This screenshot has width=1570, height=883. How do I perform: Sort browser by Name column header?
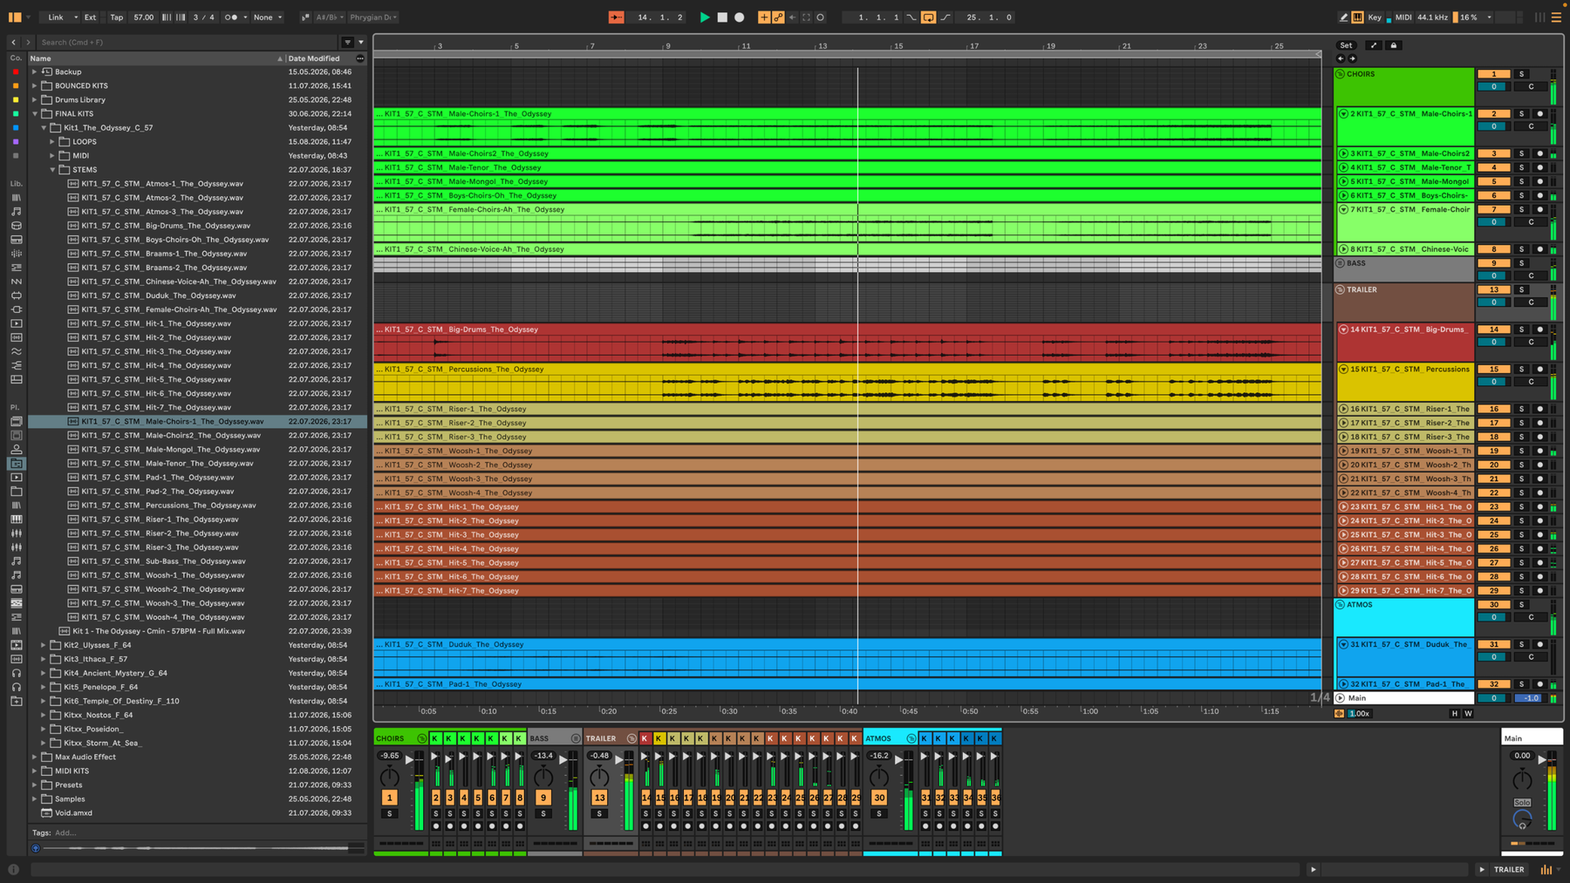(x=156, y=58)
